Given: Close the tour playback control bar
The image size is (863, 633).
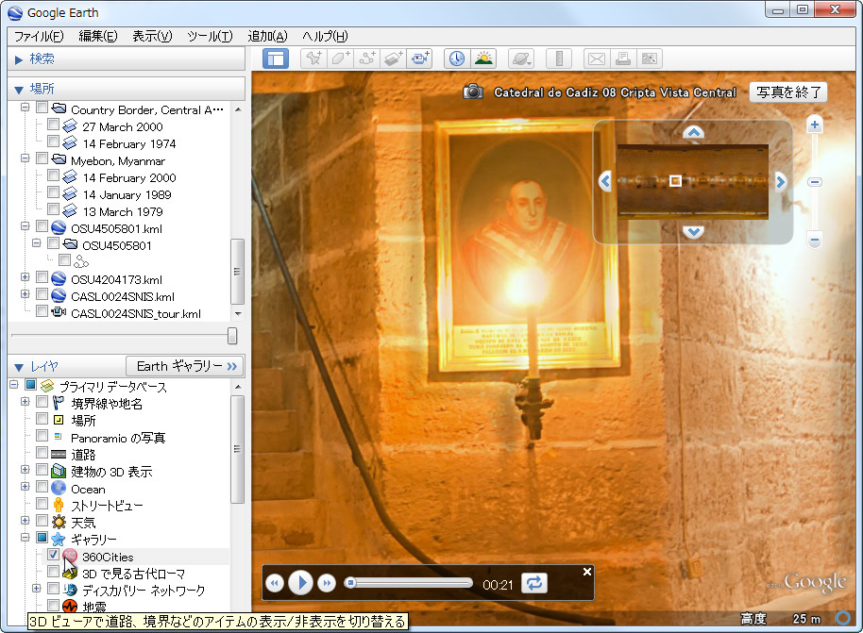Looking at the screenshot, I should 587,572.
